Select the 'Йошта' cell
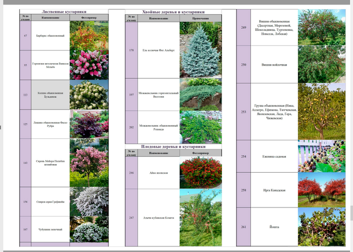The height and width of the screenshot is (252, 353). [x=274, y=227]
